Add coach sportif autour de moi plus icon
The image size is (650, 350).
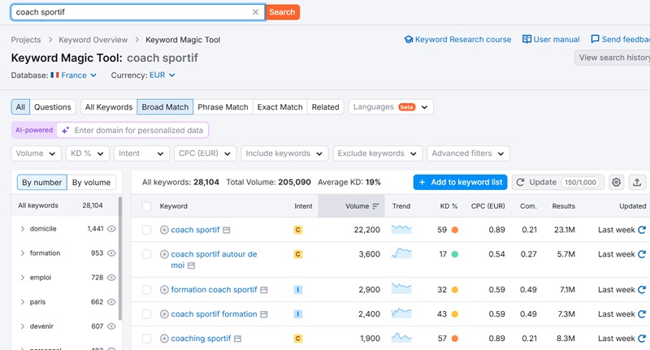[x=164, y=254]
